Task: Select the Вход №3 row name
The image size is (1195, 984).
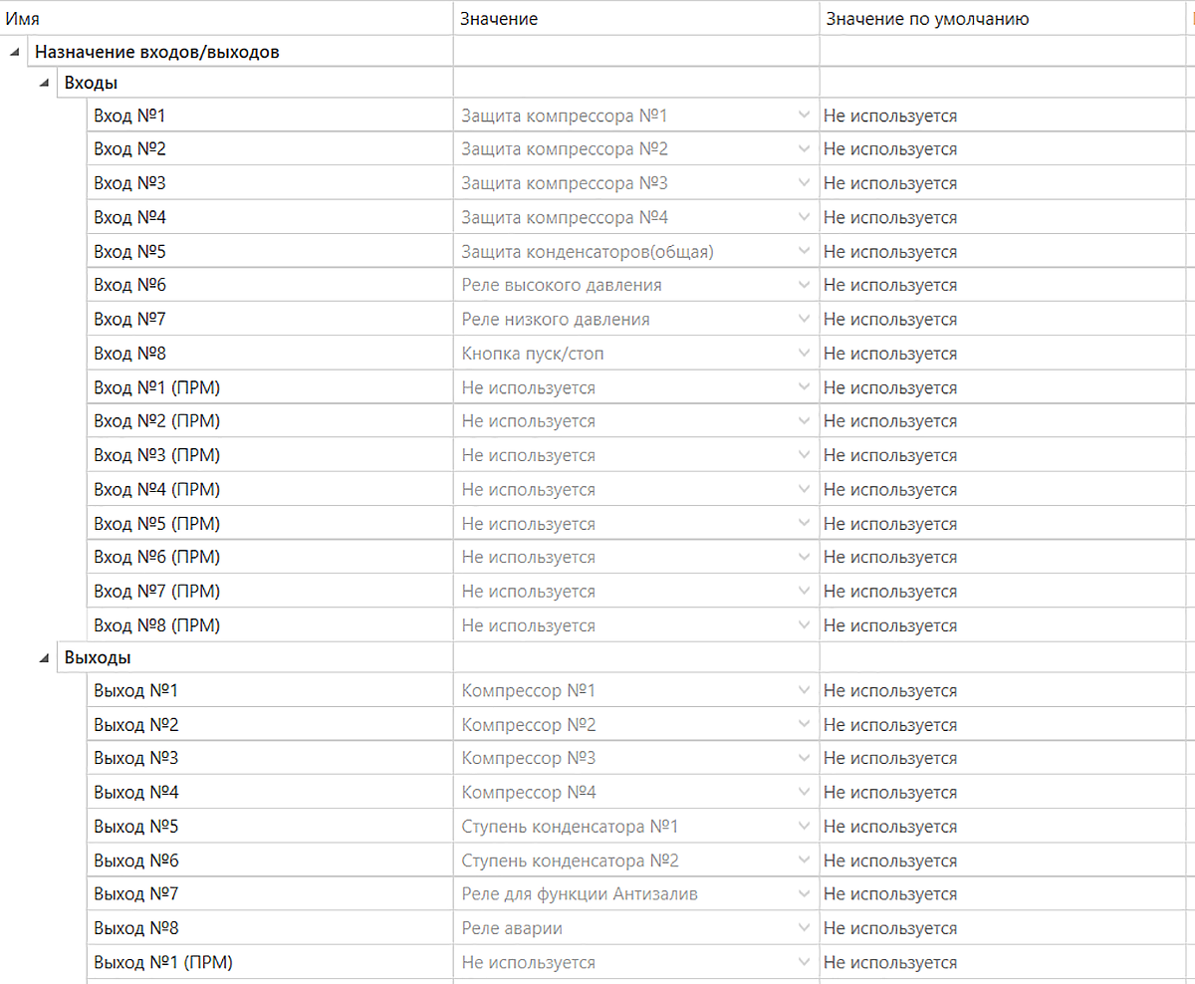Action: [129, 183]
